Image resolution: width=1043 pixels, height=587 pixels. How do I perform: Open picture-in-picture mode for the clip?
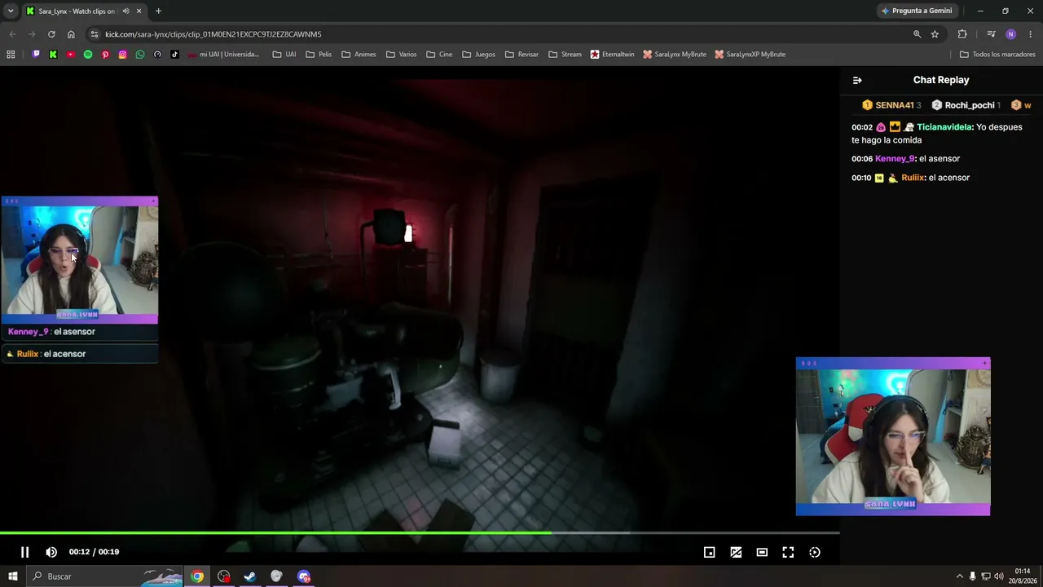pyautogui.click(x=709, y=552)
